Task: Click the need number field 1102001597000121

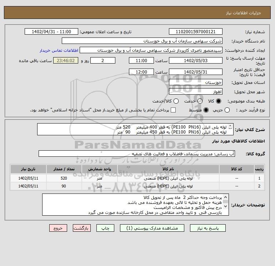Action: click(x=196, y=32)
